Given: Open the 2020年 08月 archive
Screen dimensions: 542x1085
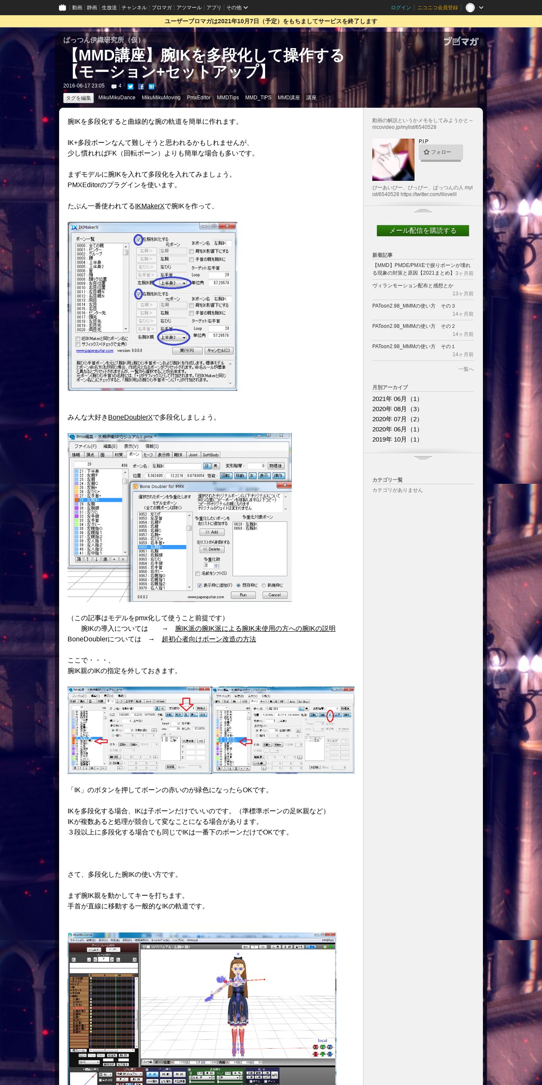Looking at the screenshot, I should coord(396,409).
